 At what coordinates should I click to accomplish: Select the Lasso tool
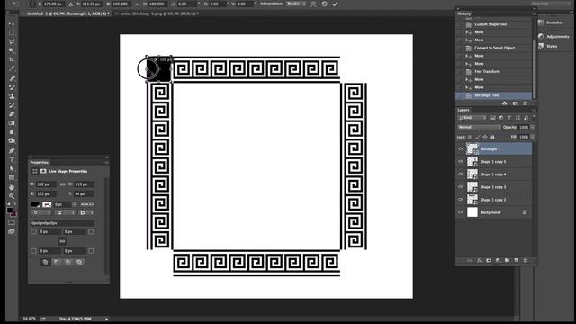[x=12, y=41]
